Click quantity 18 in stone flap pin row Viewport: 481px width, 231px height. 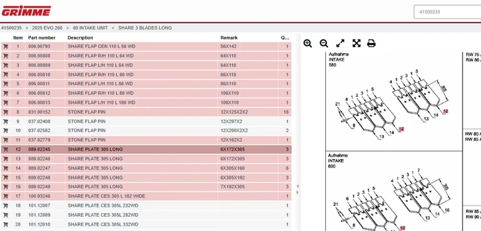click(x=286, y=112)
